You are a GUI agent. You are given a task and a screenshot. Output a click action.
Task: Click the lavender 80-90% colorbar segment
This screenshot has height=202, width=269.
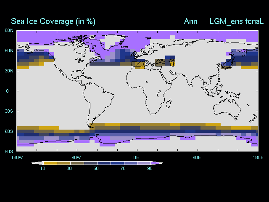click(144, 163)
